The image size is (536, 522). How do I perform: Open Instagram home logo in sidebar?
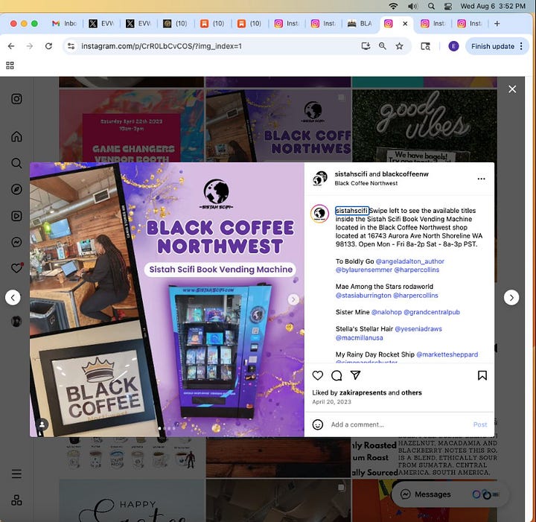16,99
